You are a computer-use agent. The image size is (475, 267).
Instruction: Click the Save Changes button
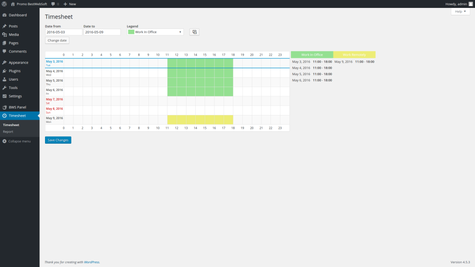pyautogui.click(x=58, y=140)
